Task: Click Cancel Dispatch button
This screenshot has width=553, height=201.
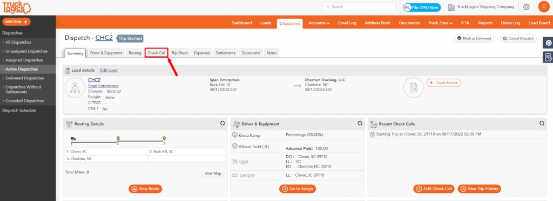Action: pyautogui.click(x=518, y=38)
